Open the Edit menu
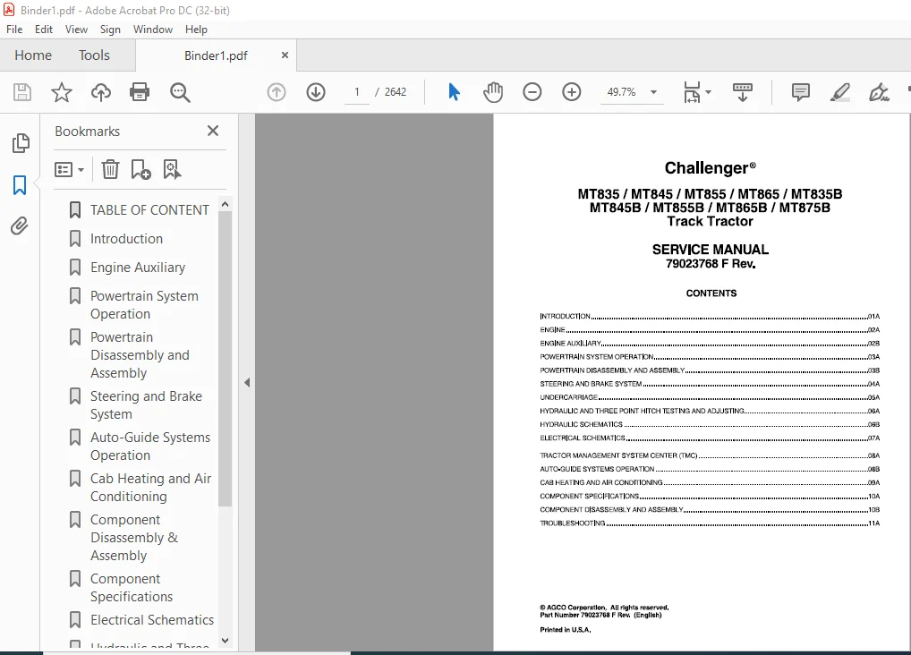The height and width of the screenshot is (655, 911). click(x=44, y=29)
